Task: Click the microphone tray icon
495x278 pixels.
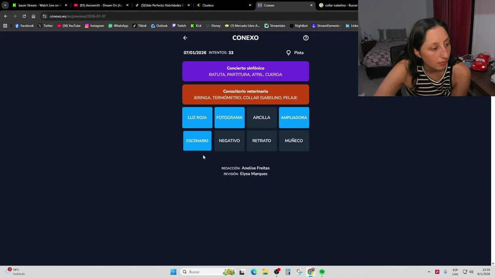Action: point(445,272)
